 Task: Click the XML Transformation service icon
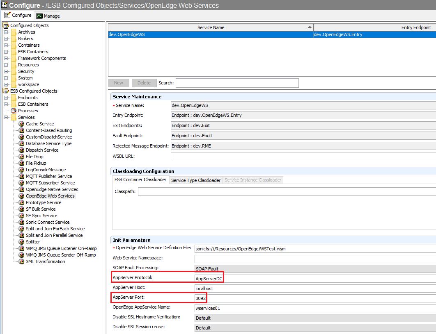pyautogui.click(x=21, y=261)
